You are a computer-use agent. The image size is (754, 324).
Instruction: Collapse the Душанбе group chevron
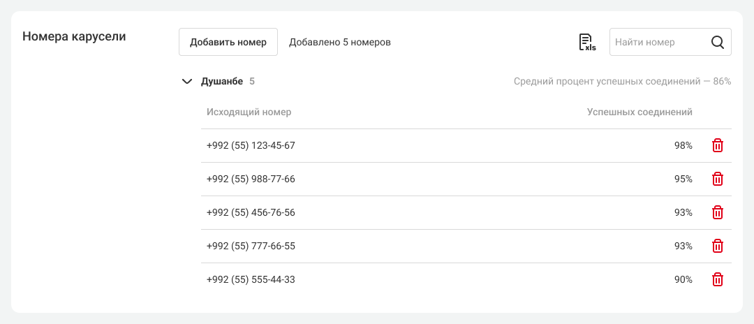point(186,81)
